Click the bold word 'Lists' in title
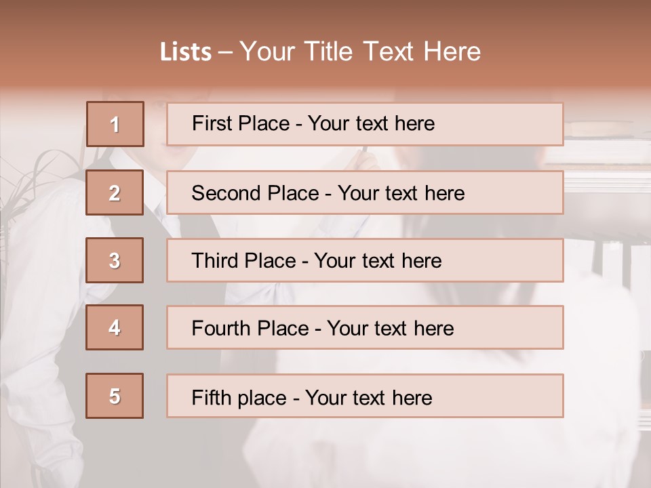This screenshot has height=488, width=651. point(185,52)
